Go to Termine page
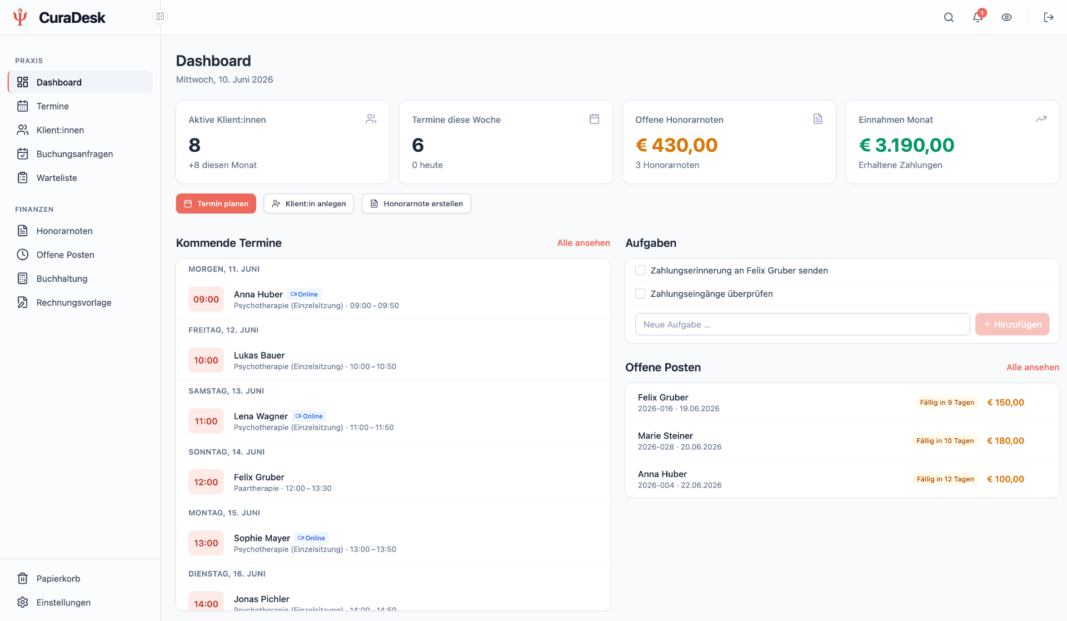1067x621 pixels. (81, 106)
